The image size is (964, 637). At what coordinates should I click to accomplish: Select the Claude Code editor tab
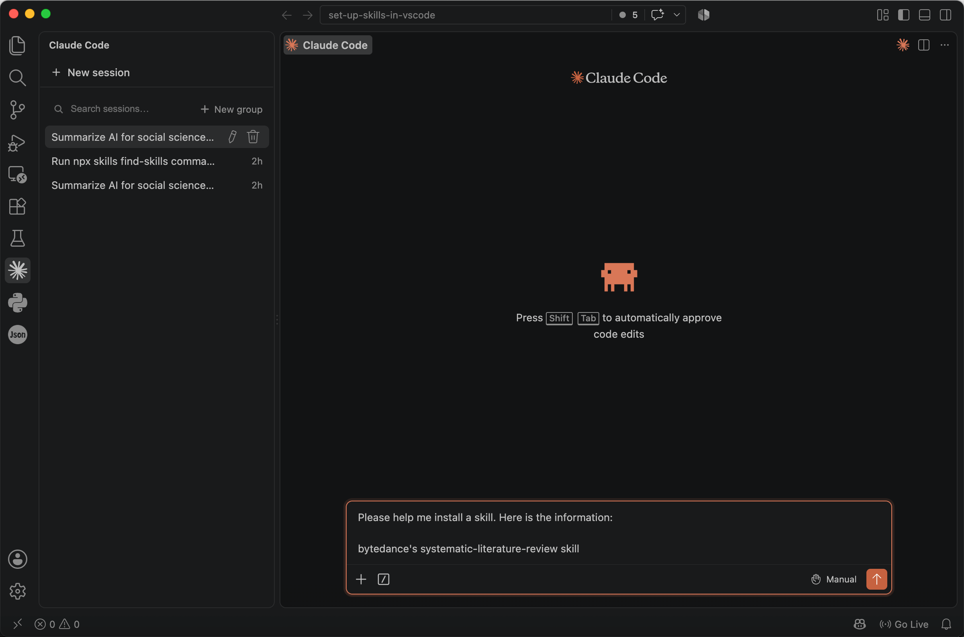pos(328,45)
